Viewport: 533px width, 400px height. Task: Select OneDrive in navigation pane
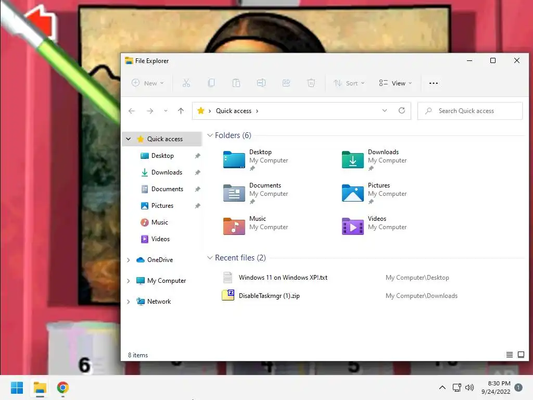[x=160, y=260]
